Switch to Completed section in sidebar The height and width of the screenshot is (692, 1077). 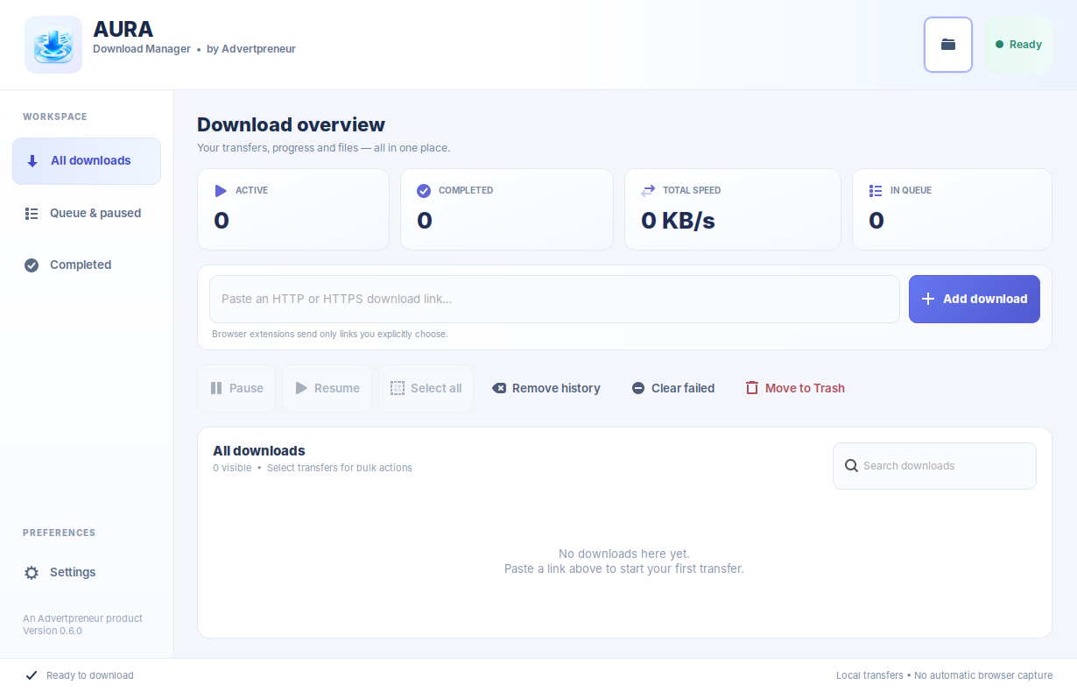[87, 265]
